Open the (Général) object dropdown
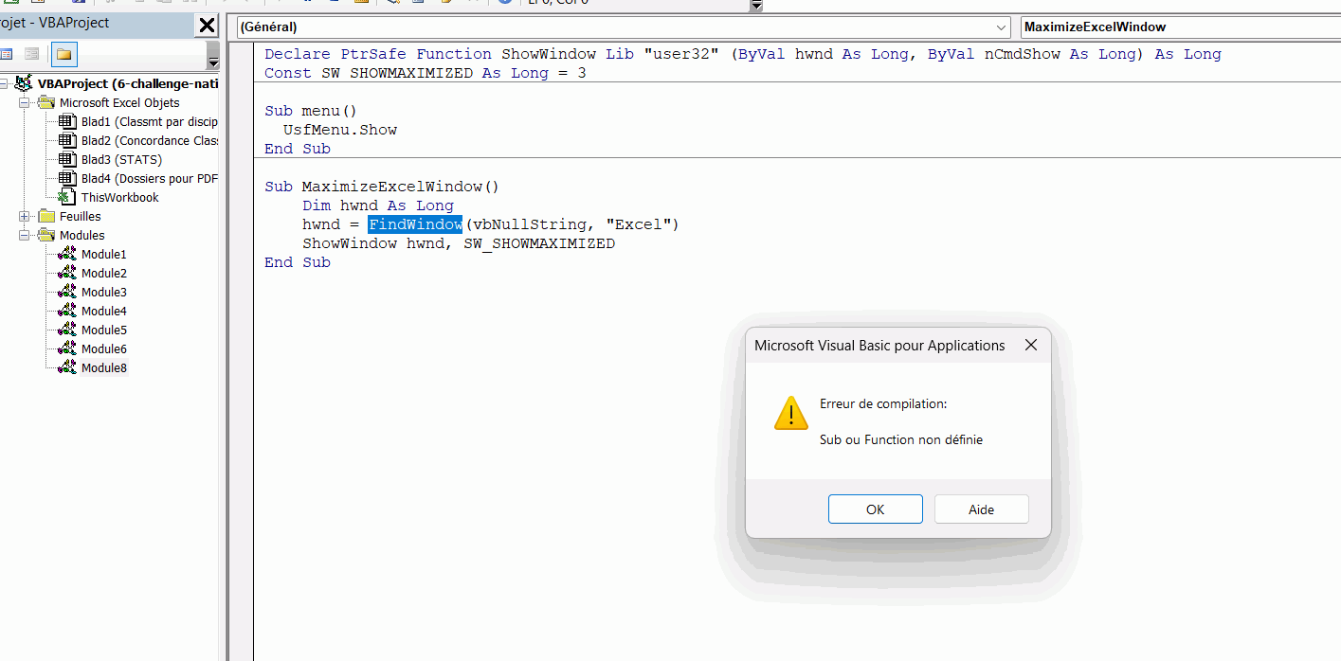Screen dimensions: 1341x661 click(1003, 27)
